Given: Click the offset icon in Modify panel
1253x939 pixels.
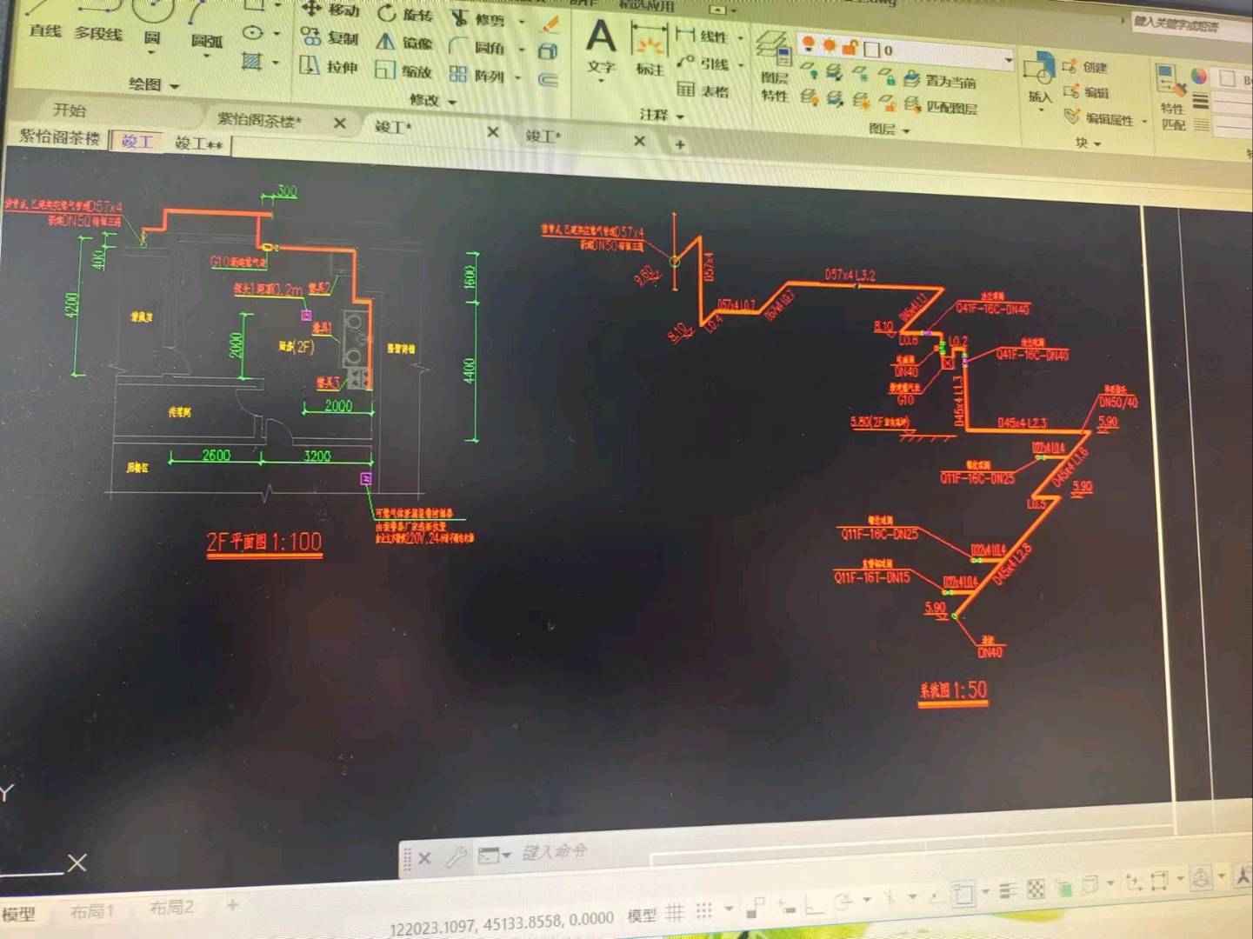Looking at the screenshot, I should pyautogui.click(x=548, y=80).
